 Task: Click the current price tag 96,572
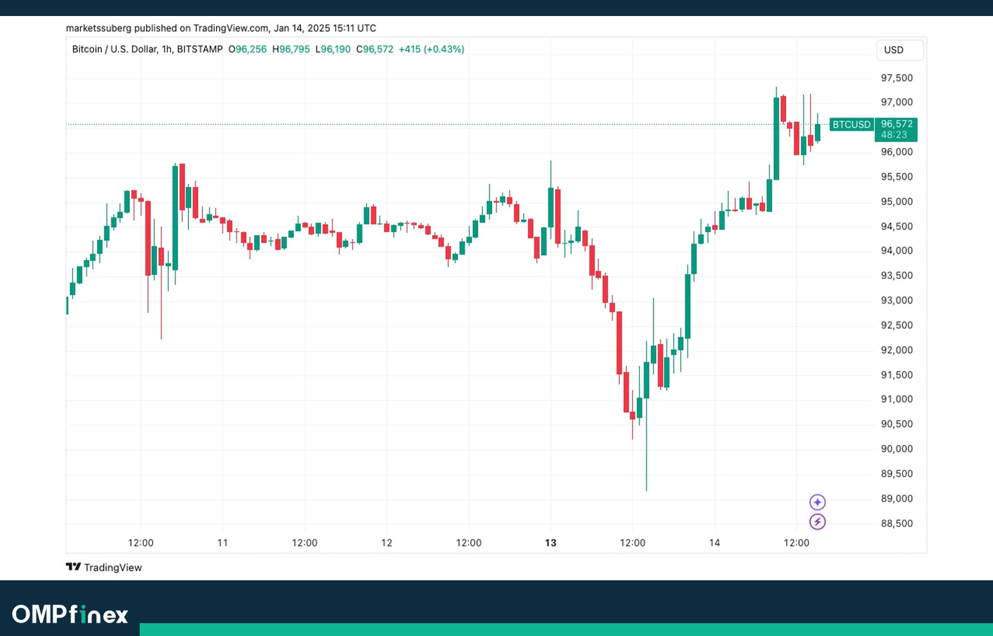(x=896, y=124)
